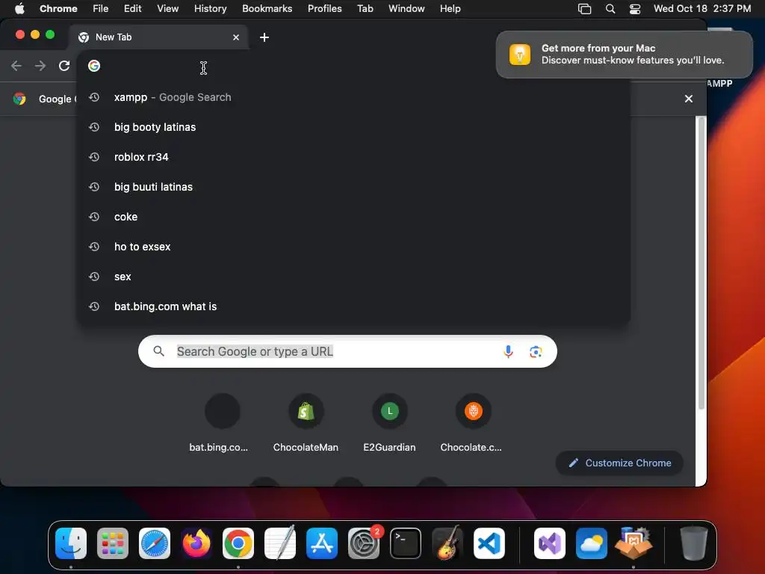Open a new tab with plus button

[264, 37]
